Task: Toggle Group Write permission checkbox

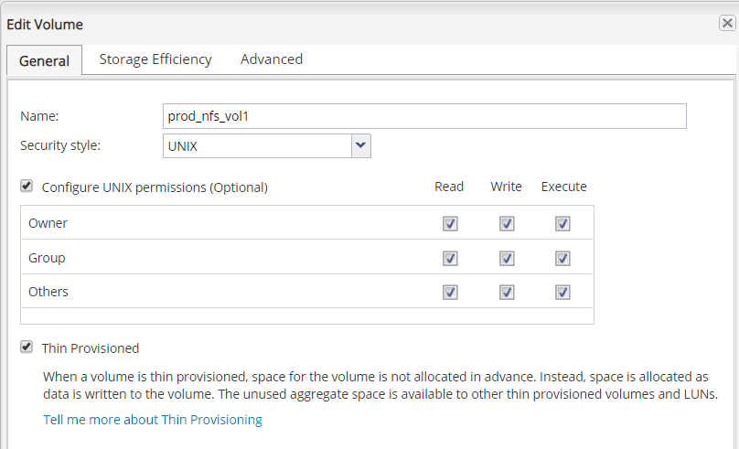Action: click(x=507, y=258)
